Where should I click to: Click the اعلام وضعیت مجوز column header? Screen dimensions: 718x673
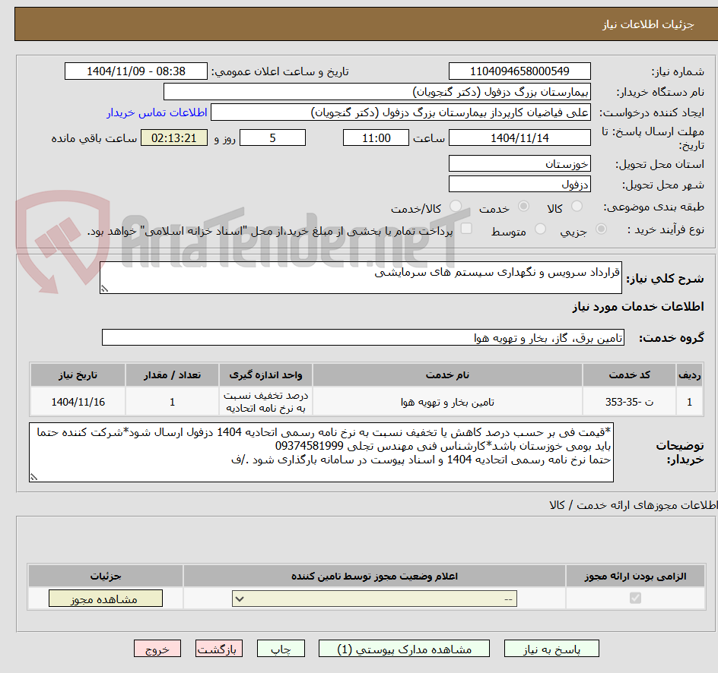tap(374, 576)
